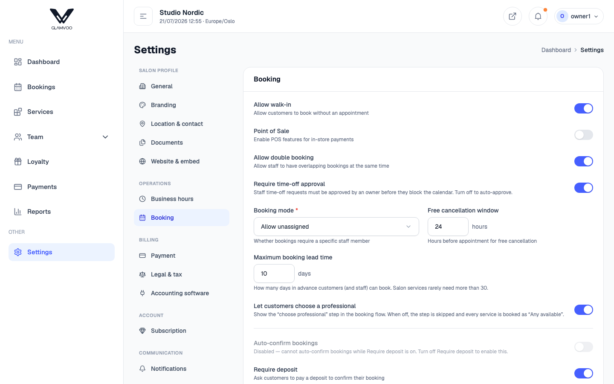Image resolution: width=614 pixels, height=384 pixels.
Task: Open Loyalty page from sidebar
Action: tap(61, 162)
